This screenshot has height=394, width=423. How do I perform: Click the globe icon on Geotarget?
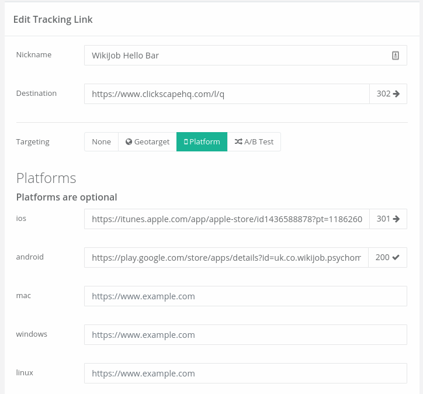click(129, 142)
